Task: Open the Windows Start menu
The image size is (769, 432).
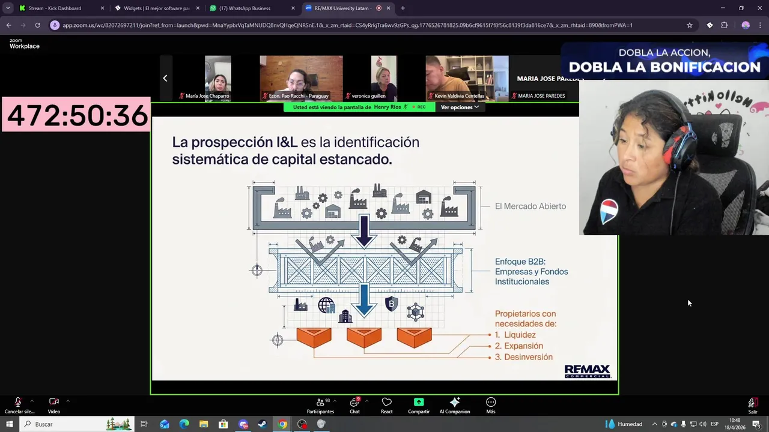Action: (9, 424)
